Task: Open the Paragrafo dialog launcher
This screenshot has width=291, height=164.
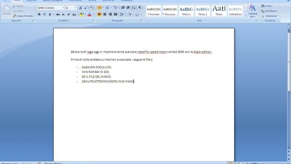Action: 141,20
